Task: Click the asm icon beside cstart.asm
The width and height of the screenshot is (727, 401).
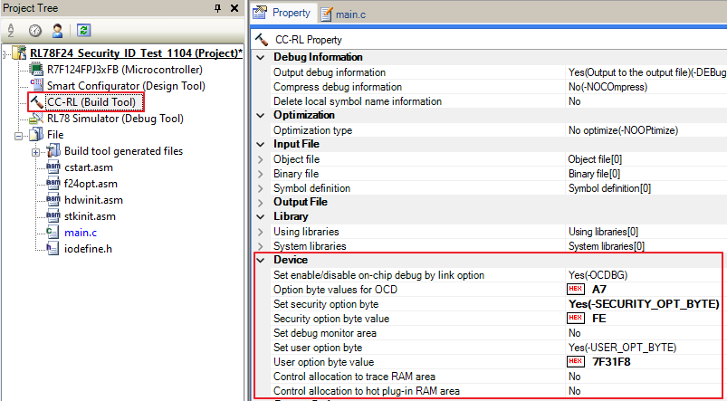Action: pyautogui.click(x=53, y=167)
